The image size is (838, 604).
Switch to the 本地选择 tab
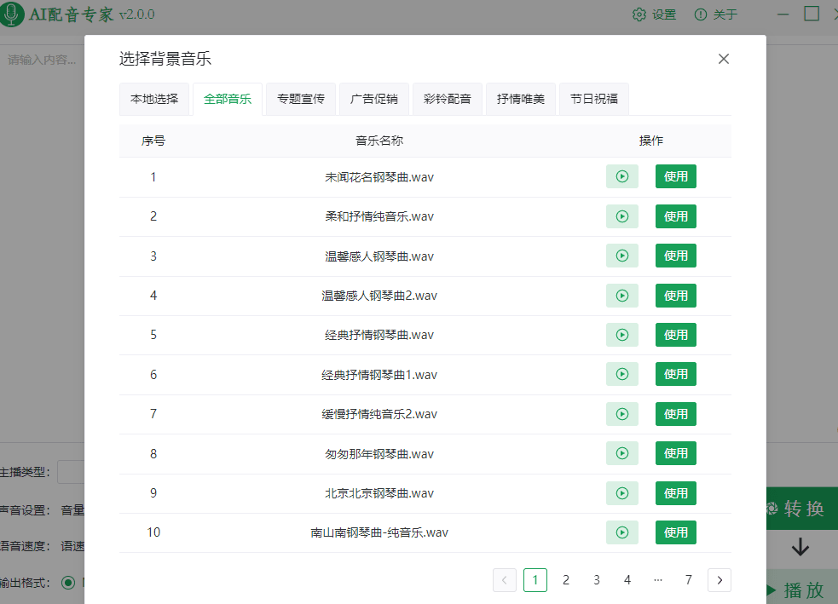153,98
